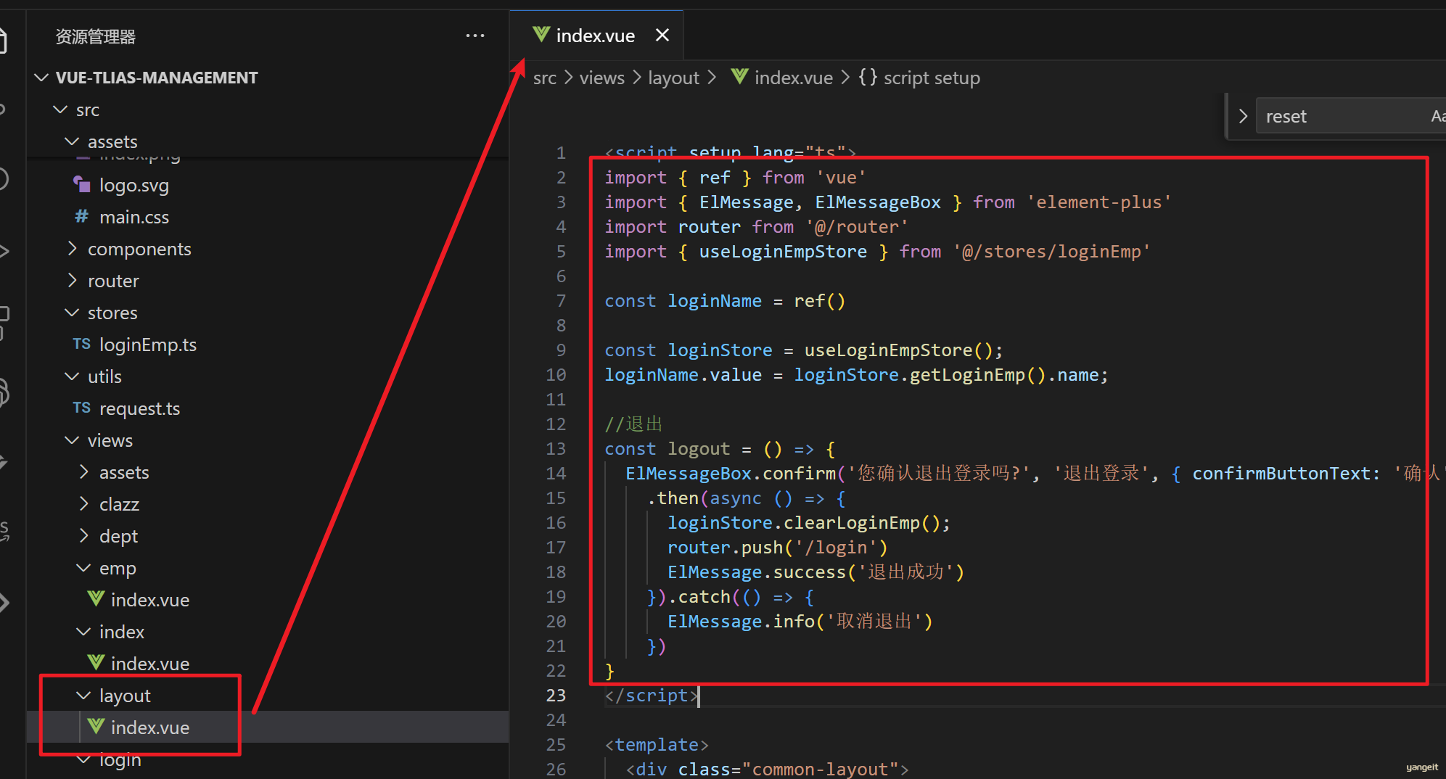This screenshot has height=779, width=1446.
Task: Collapse the utils folder
Action: 72,376
